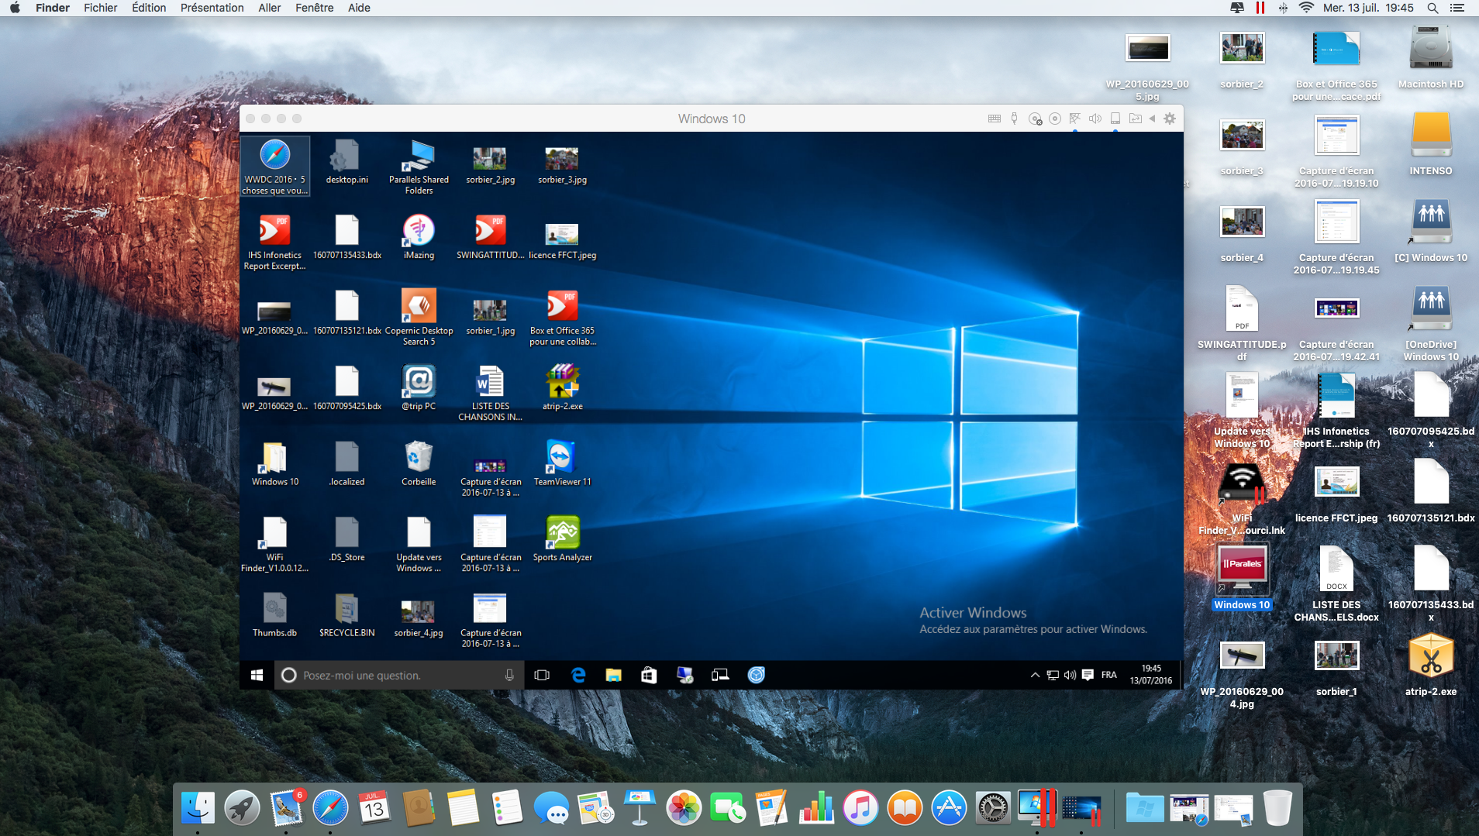Open @trip PC shortcut
The height and width of the screenshot is (836, 1479).
coord(419,387)
